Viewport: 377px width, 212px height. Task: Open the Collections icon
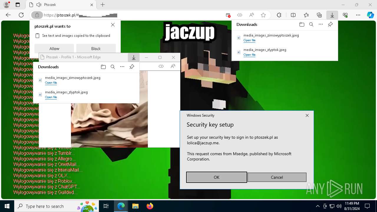[319, 15]
